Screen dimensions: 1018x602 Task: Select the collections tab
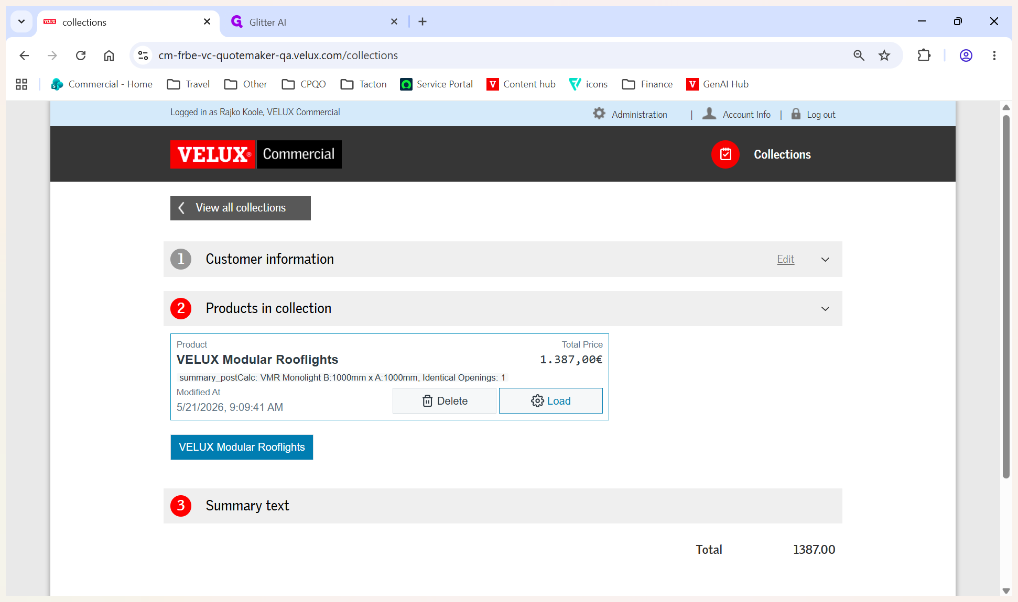tap(127, 22)
